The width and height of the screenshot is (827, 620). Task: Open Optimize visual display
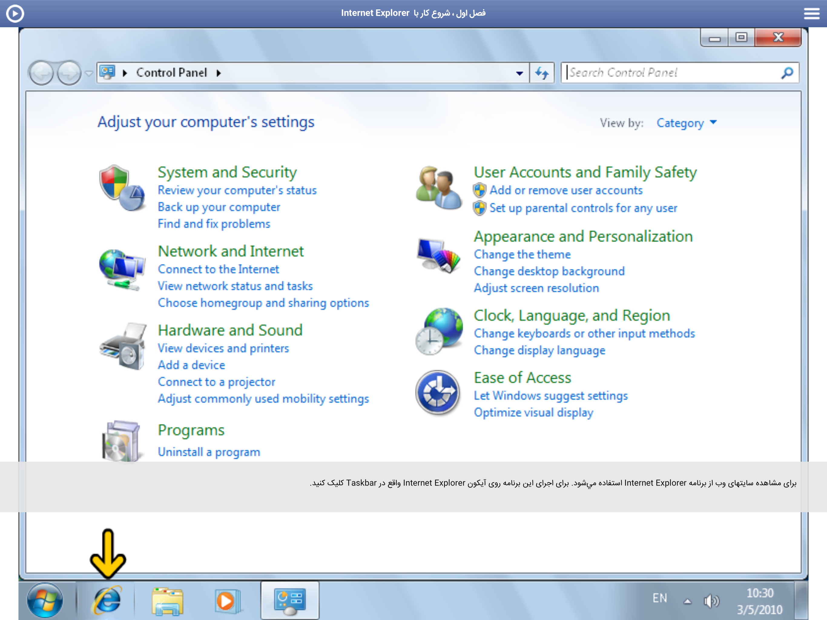click(x=533, y=412)
